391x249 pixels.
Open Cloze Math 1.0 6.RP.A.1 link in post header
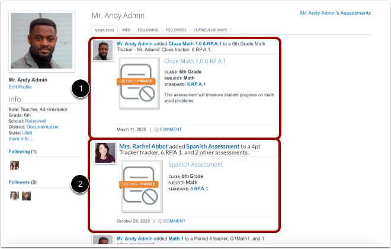195,44
